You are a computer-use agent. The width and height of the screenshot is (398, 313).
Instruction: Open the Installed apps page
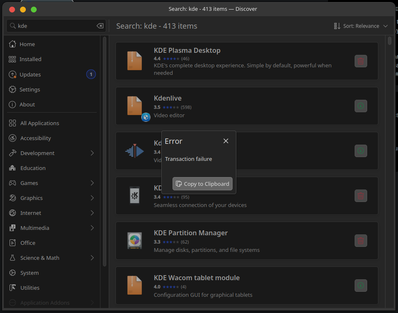coord(52,59)
